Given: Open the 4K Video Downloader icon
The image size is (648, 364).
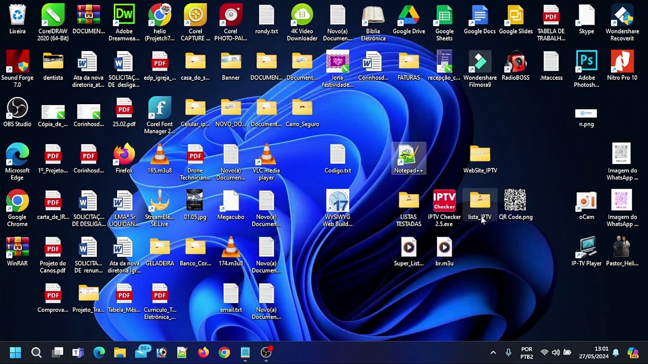Looking at the screenshot, I should tap(302, 16).
